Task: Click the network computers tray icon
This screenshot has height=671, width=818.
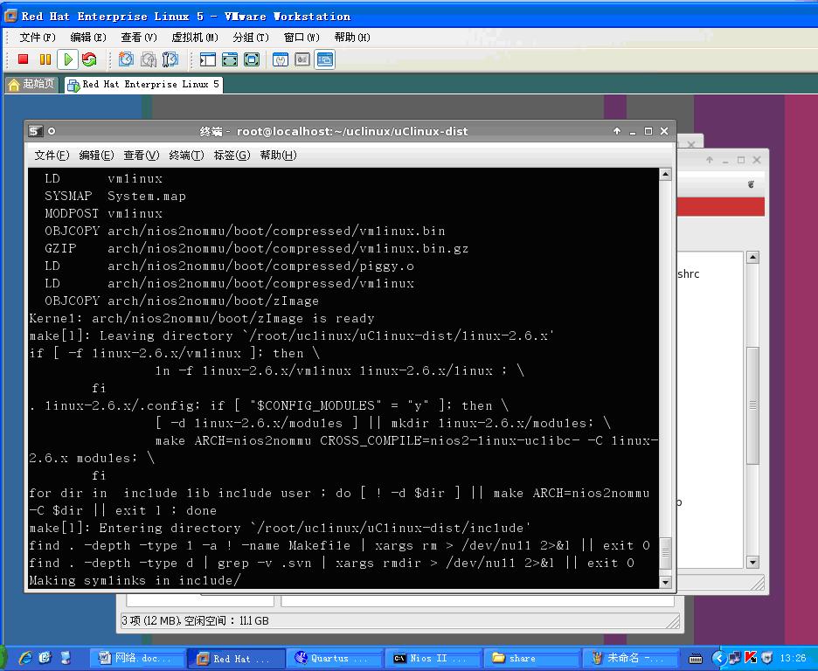Action: [735, 658]
